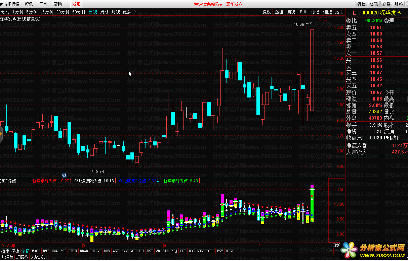Click the 日线 label at chart bottom right
Screen dimensions: 408x261
pos(336,246)
